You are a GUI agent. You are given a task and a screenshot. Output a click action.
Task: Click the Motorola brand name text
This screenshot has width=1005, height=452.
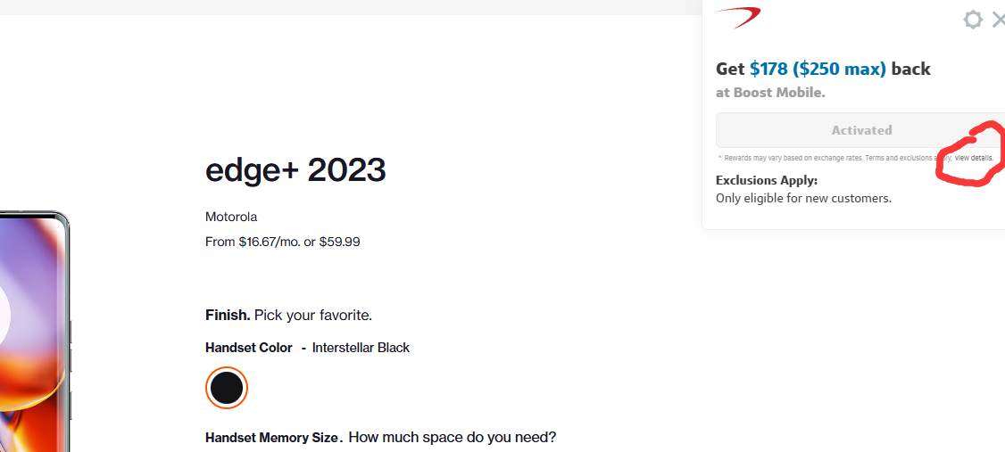tap(231, 217)
